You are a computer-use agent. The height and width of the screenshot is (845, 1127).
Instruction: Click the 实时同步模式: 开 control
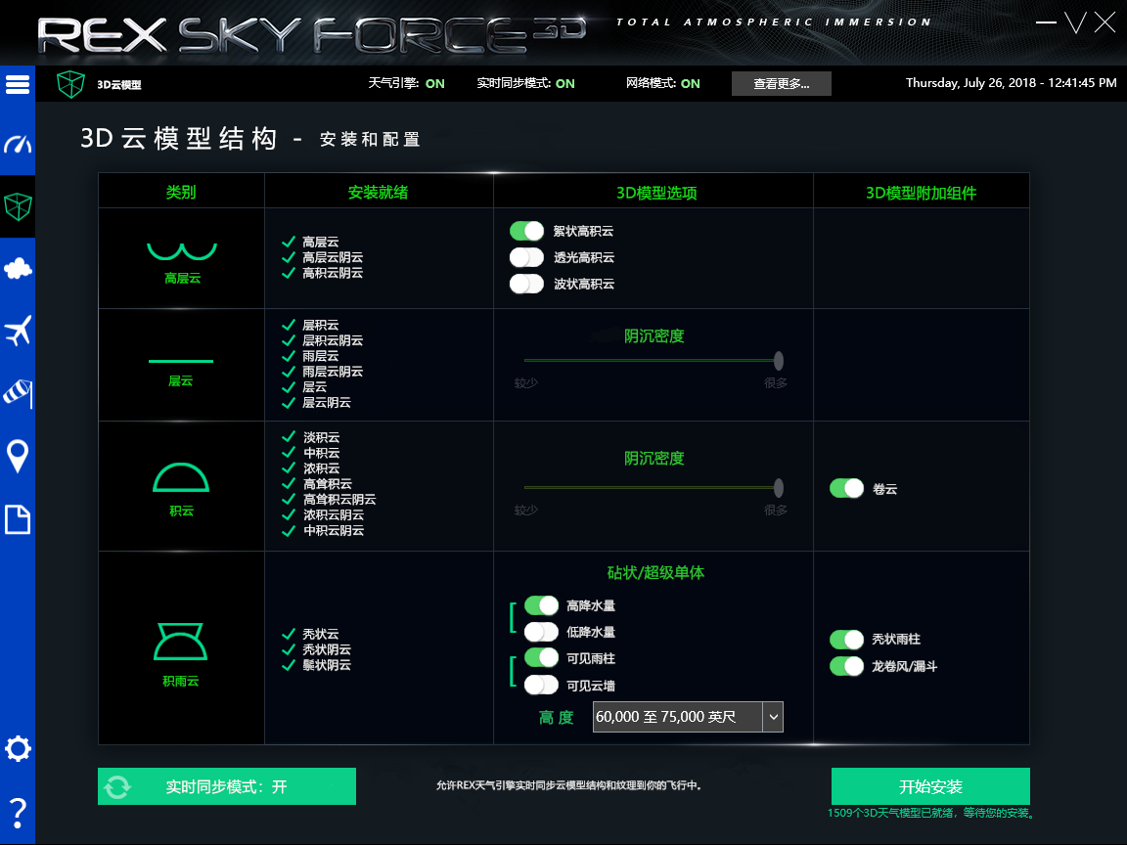[226, 785]
